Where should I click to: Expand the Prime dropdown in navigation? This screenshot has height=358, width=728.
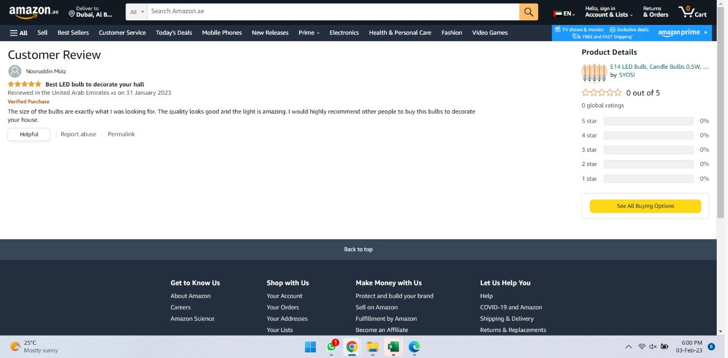coord(309,33)
